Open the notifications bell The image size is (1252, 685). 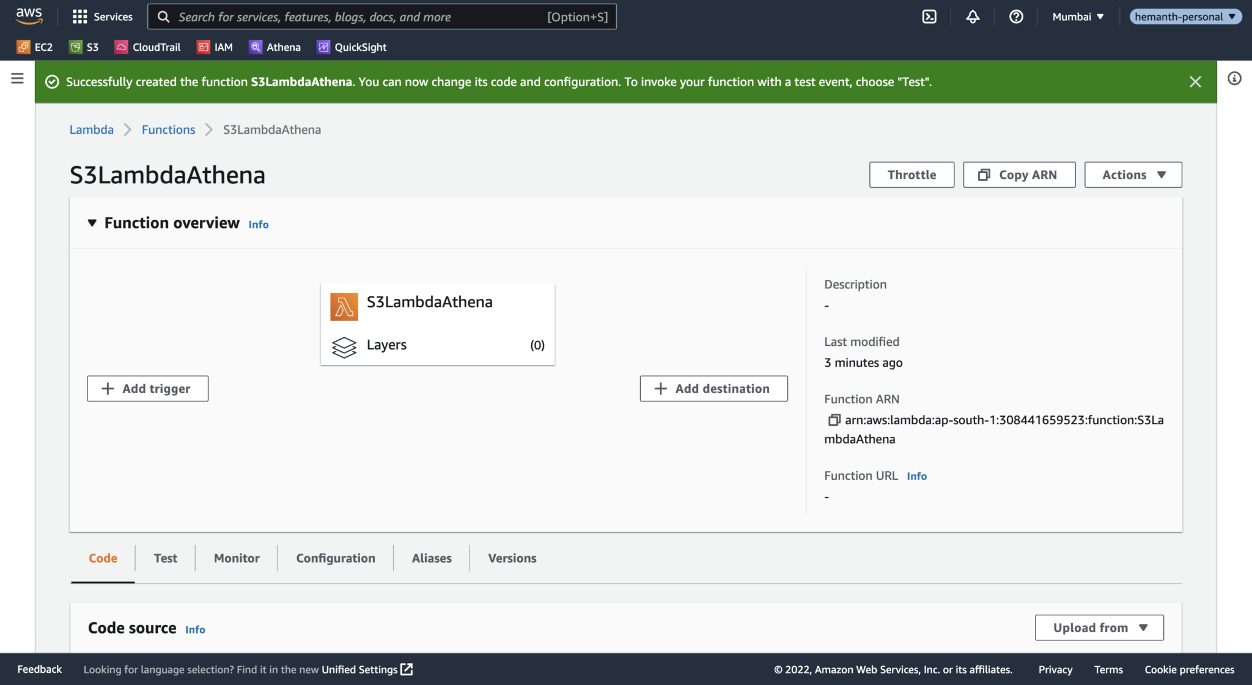pyautogui.click(x=973, y=16)
